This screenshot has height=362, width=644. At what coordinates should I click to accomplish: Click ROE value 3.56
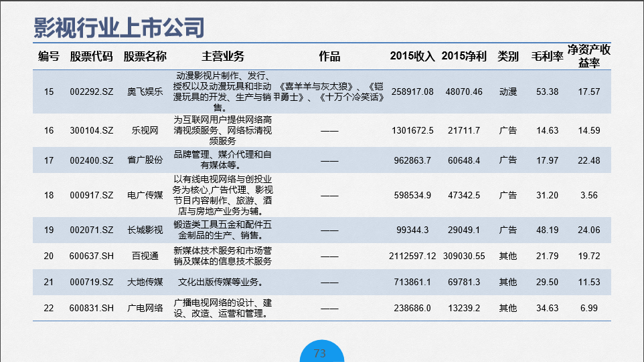pos(589,195)
